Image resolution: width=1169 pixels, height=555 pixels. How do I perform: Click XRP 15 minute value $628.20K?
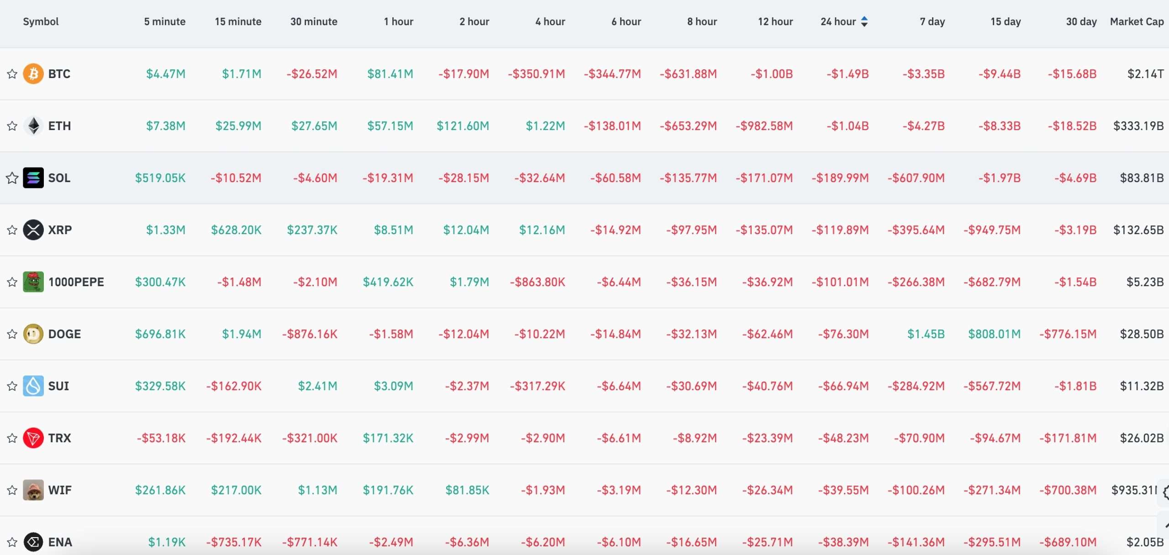[236, 230]
